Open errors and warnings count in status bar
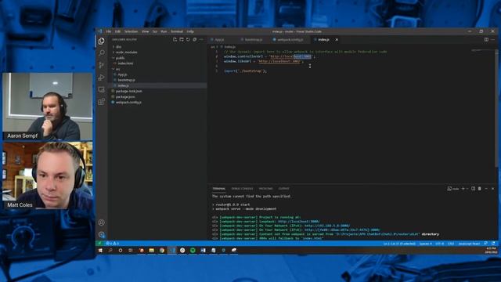The height and width of the screenshot is (282, 501). 113,244
